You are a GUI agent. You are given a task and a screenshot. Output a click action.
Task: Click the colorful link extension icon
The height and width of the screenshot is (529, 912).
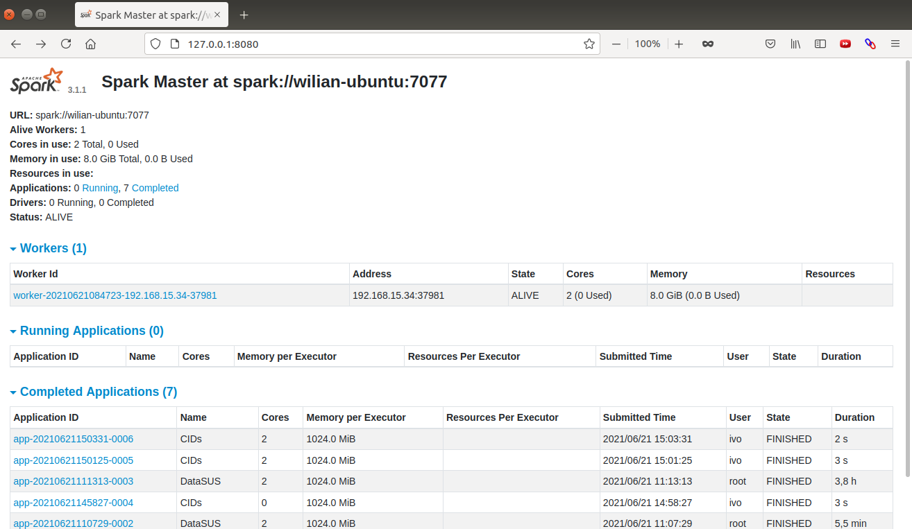pos(870,44)
